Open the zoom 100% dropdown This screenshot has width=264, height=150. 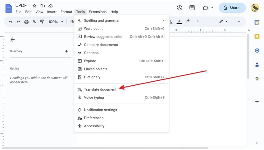[x=56, y=22]
